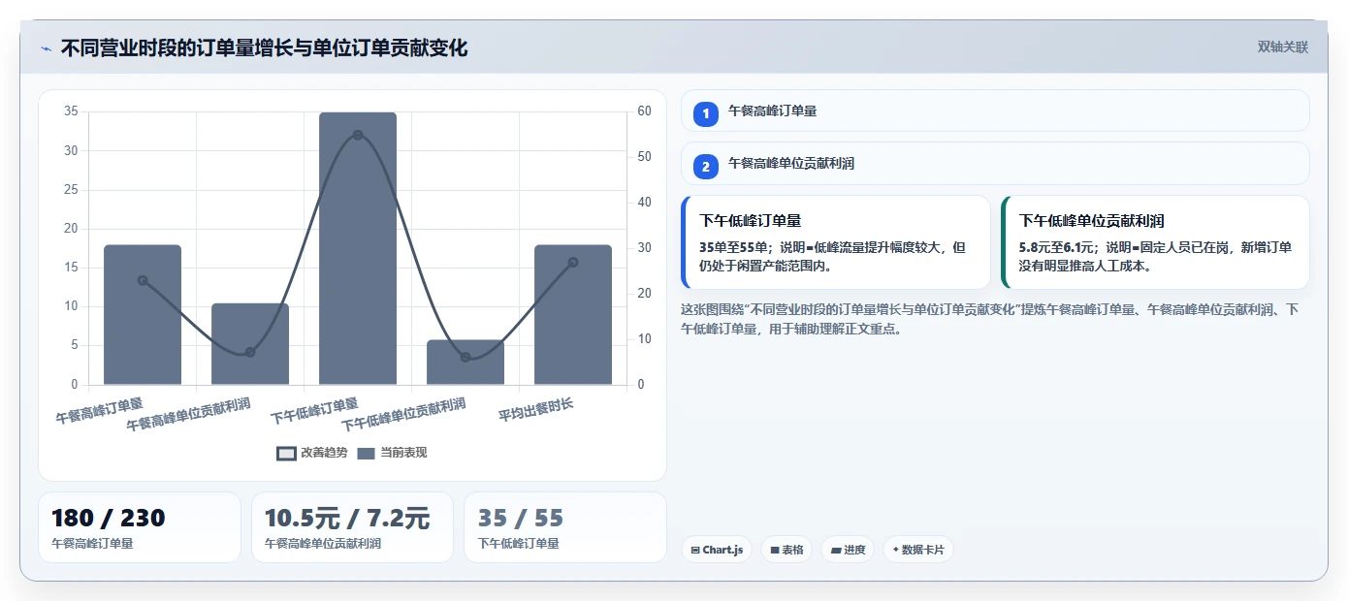Click the icon in the 进度 tag
This screenshot has height=601, width=1348.
(836, 550)
